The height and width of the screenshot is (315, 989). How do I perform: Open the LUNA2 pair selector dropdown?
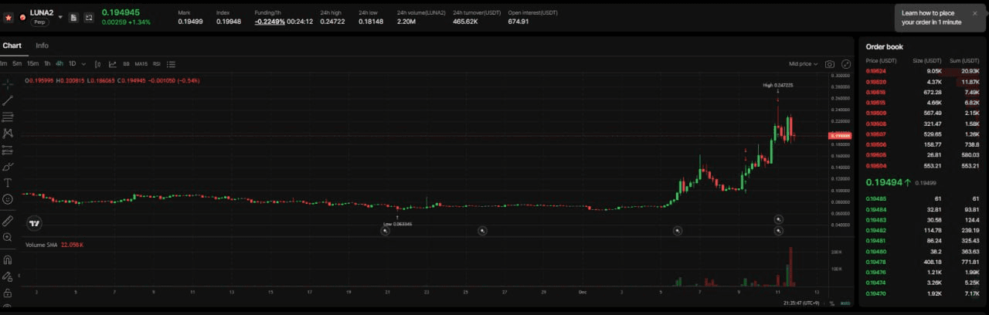pos(60,17)
